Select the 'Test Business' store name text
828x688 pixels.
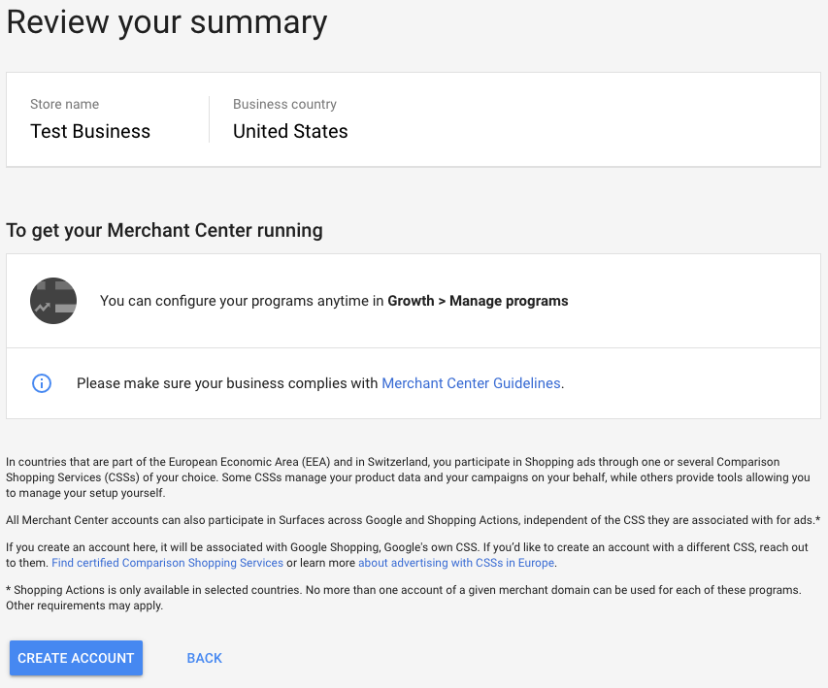(90, 131)
